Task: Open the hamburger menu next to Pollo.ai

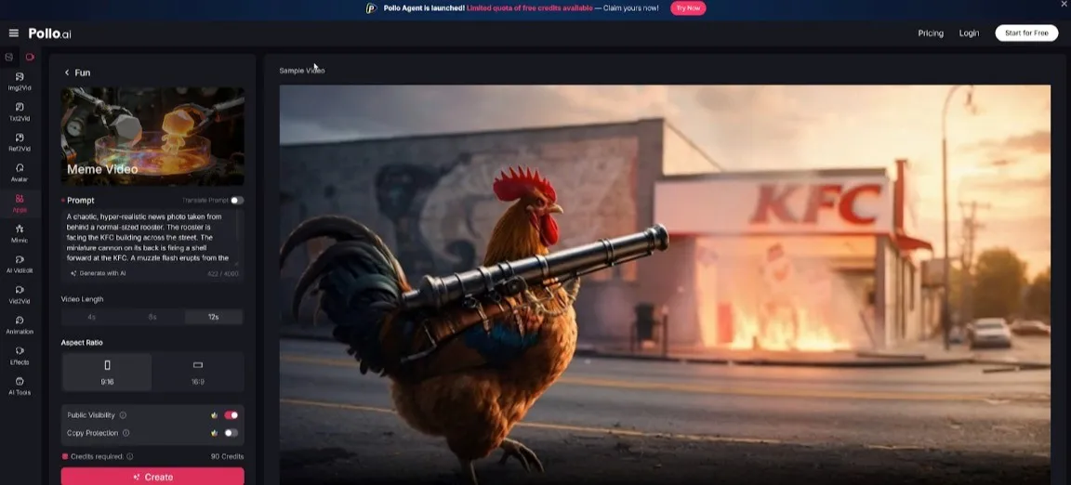Action: (13, 33)
